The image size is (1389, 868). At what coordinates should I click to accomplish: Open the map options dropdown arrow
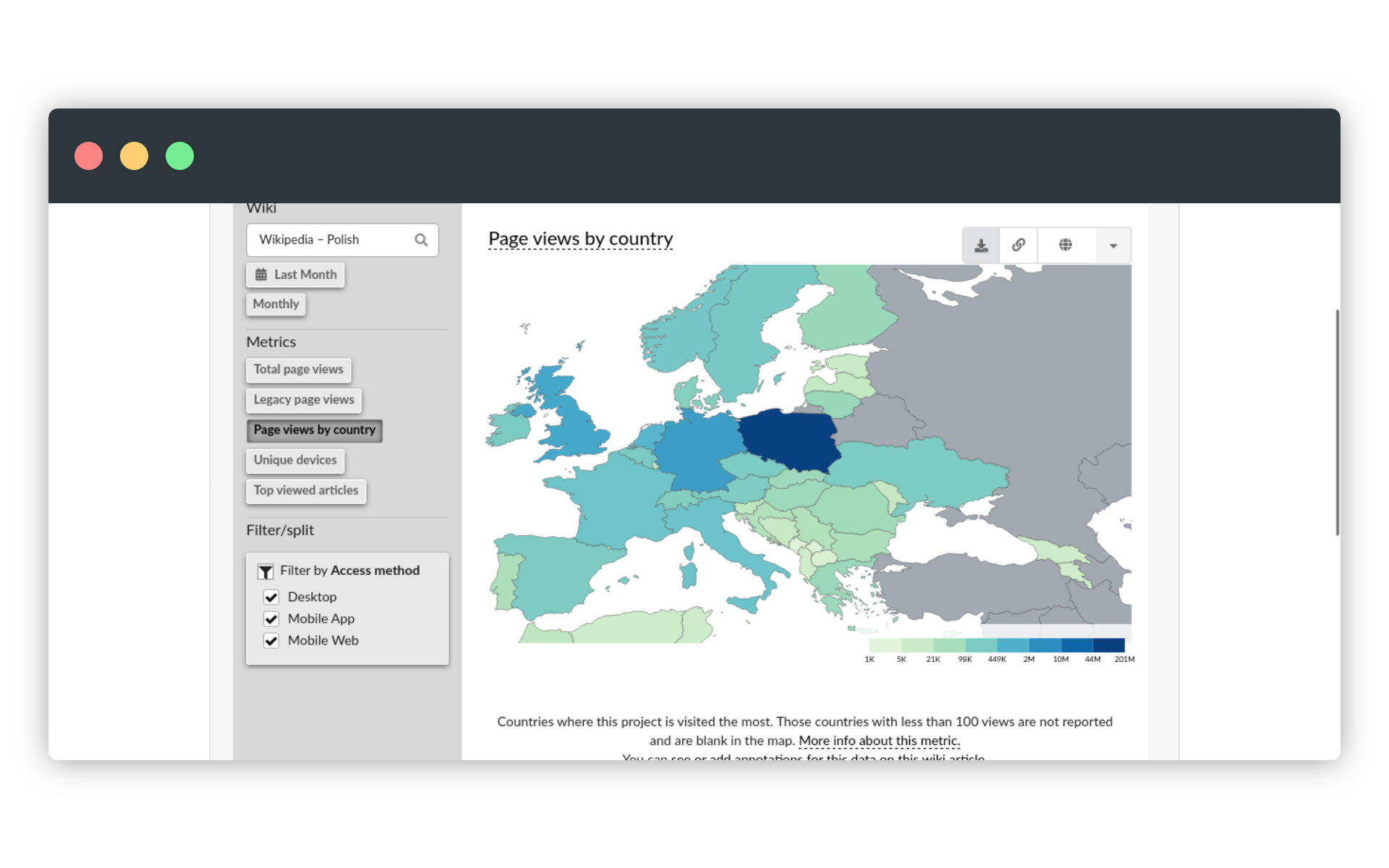tap(1112, 244)
